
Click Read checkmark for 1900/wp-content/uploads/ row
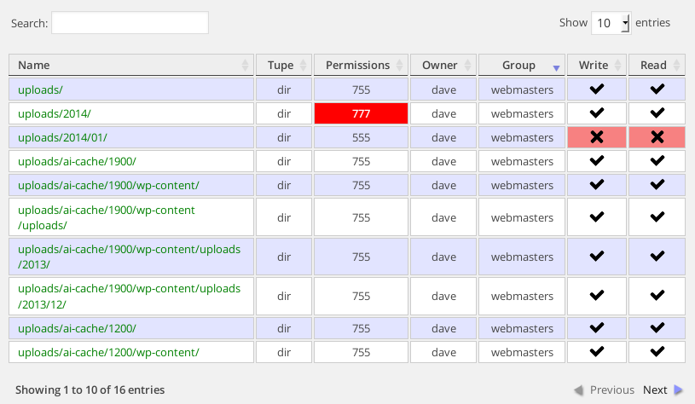657,217
